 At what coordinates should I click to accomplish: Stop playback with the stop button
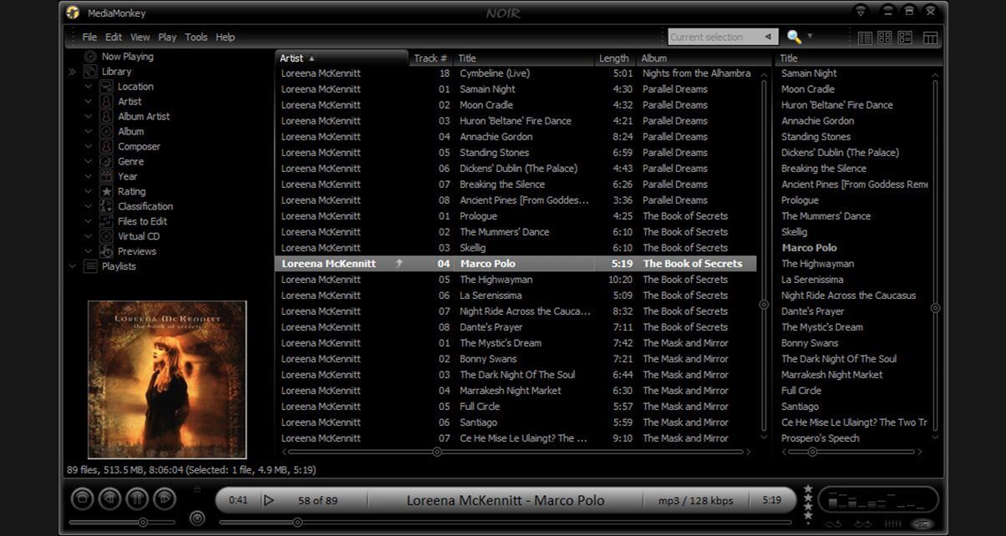[x=82, y=499]
